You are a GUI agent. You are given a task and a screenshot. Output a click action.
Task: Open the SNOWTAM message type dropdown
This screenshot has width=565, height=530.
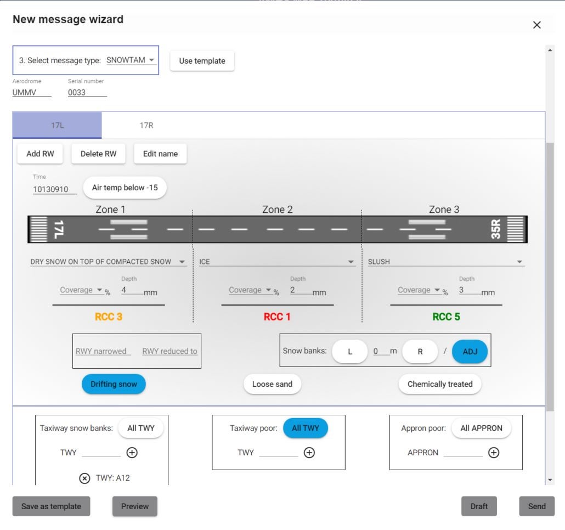click(x=131, y=60)
